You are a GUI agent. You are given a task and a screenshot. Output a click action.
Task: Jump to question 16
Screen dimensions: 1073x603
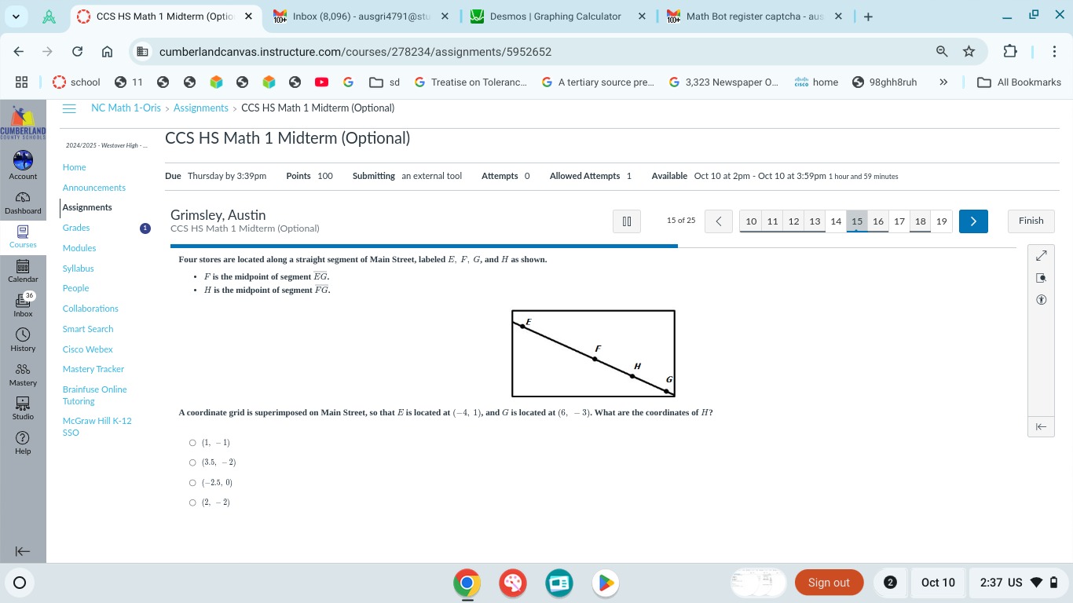click(x=878, y=221)
